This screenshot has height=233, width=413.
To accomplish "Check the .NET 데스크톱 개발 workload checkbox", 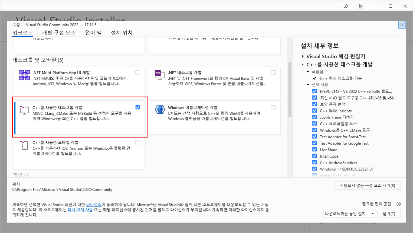I will [273, 72].
